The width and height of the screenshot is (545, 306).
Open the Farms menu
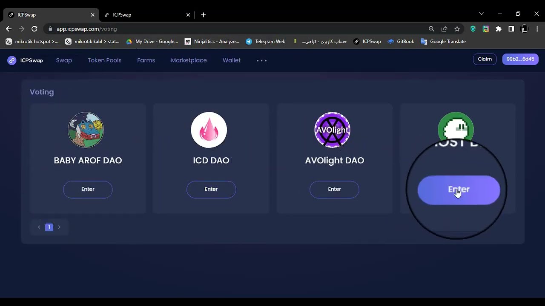146,60
